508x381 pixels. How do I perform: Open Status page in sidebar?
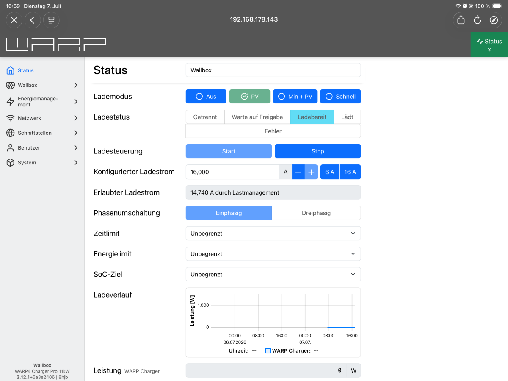tap(42, 70)
